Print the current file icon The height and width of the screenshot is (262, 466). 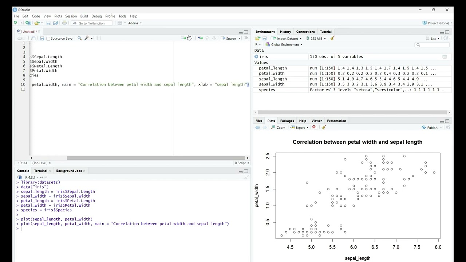coord(64,23)
